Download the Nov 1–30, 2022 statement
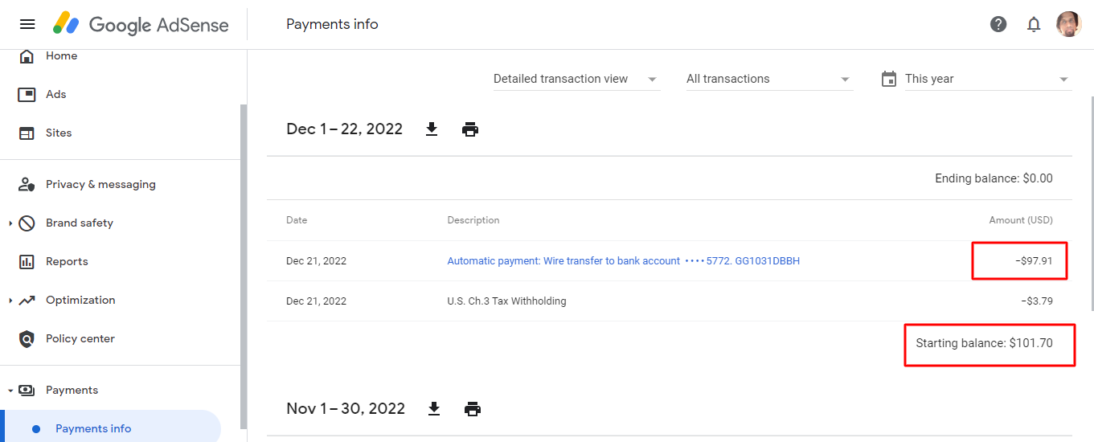1094x442 pixels. (x=434, y=409)
